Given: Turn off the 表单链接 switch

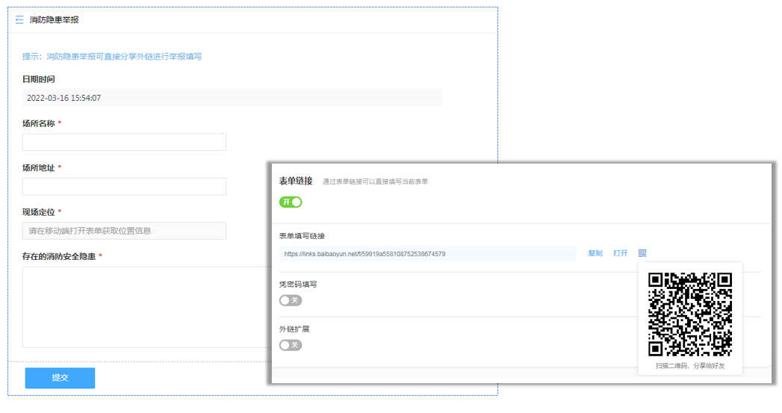Looking at the screenshot, I should coord(291,202).
